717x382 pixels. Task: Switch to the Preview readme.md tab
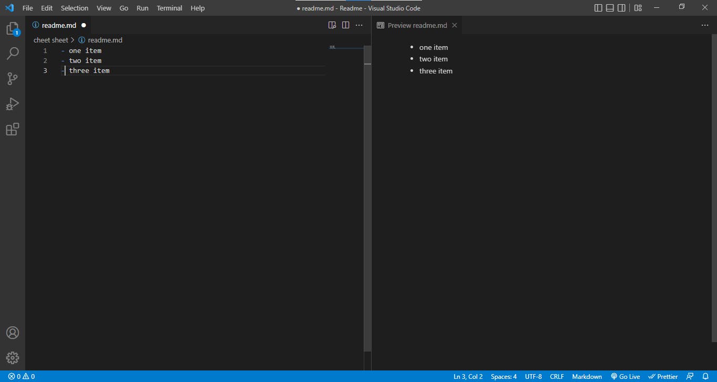(x=417, y=25)
